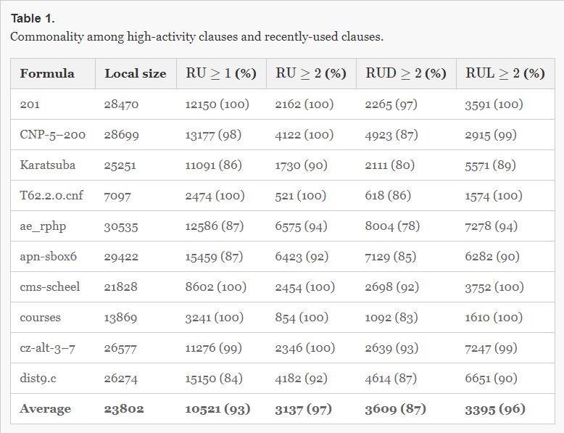Click the table caption text about commonality

[196, 36]
